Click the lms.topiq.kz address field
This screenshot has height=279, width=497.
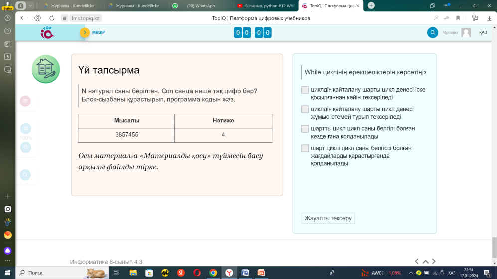(x=85, y=18)
